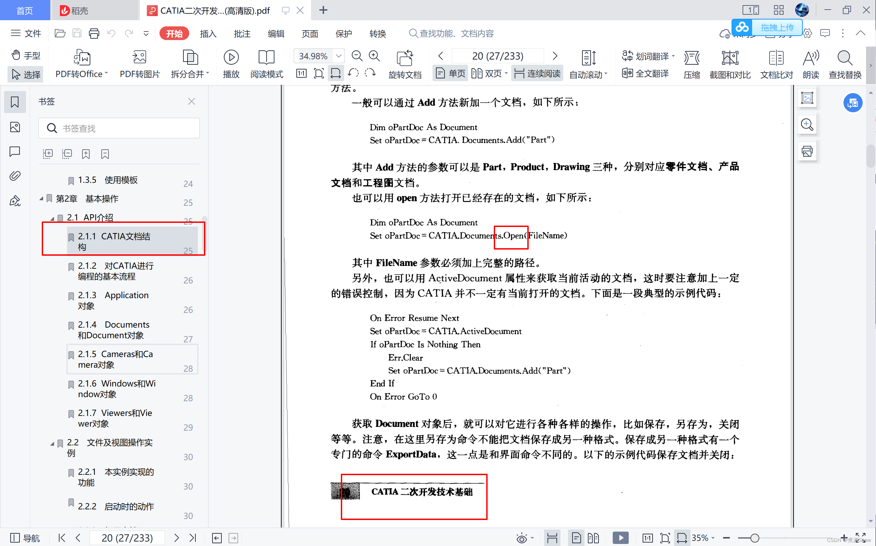Switch to 单页 single page view
The image size is (876, 546).
(450, 74)
